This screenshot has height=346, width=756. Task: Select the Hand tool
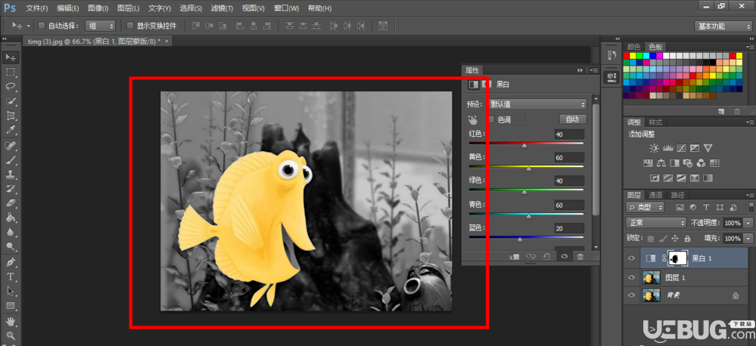(x=10, y=321)
